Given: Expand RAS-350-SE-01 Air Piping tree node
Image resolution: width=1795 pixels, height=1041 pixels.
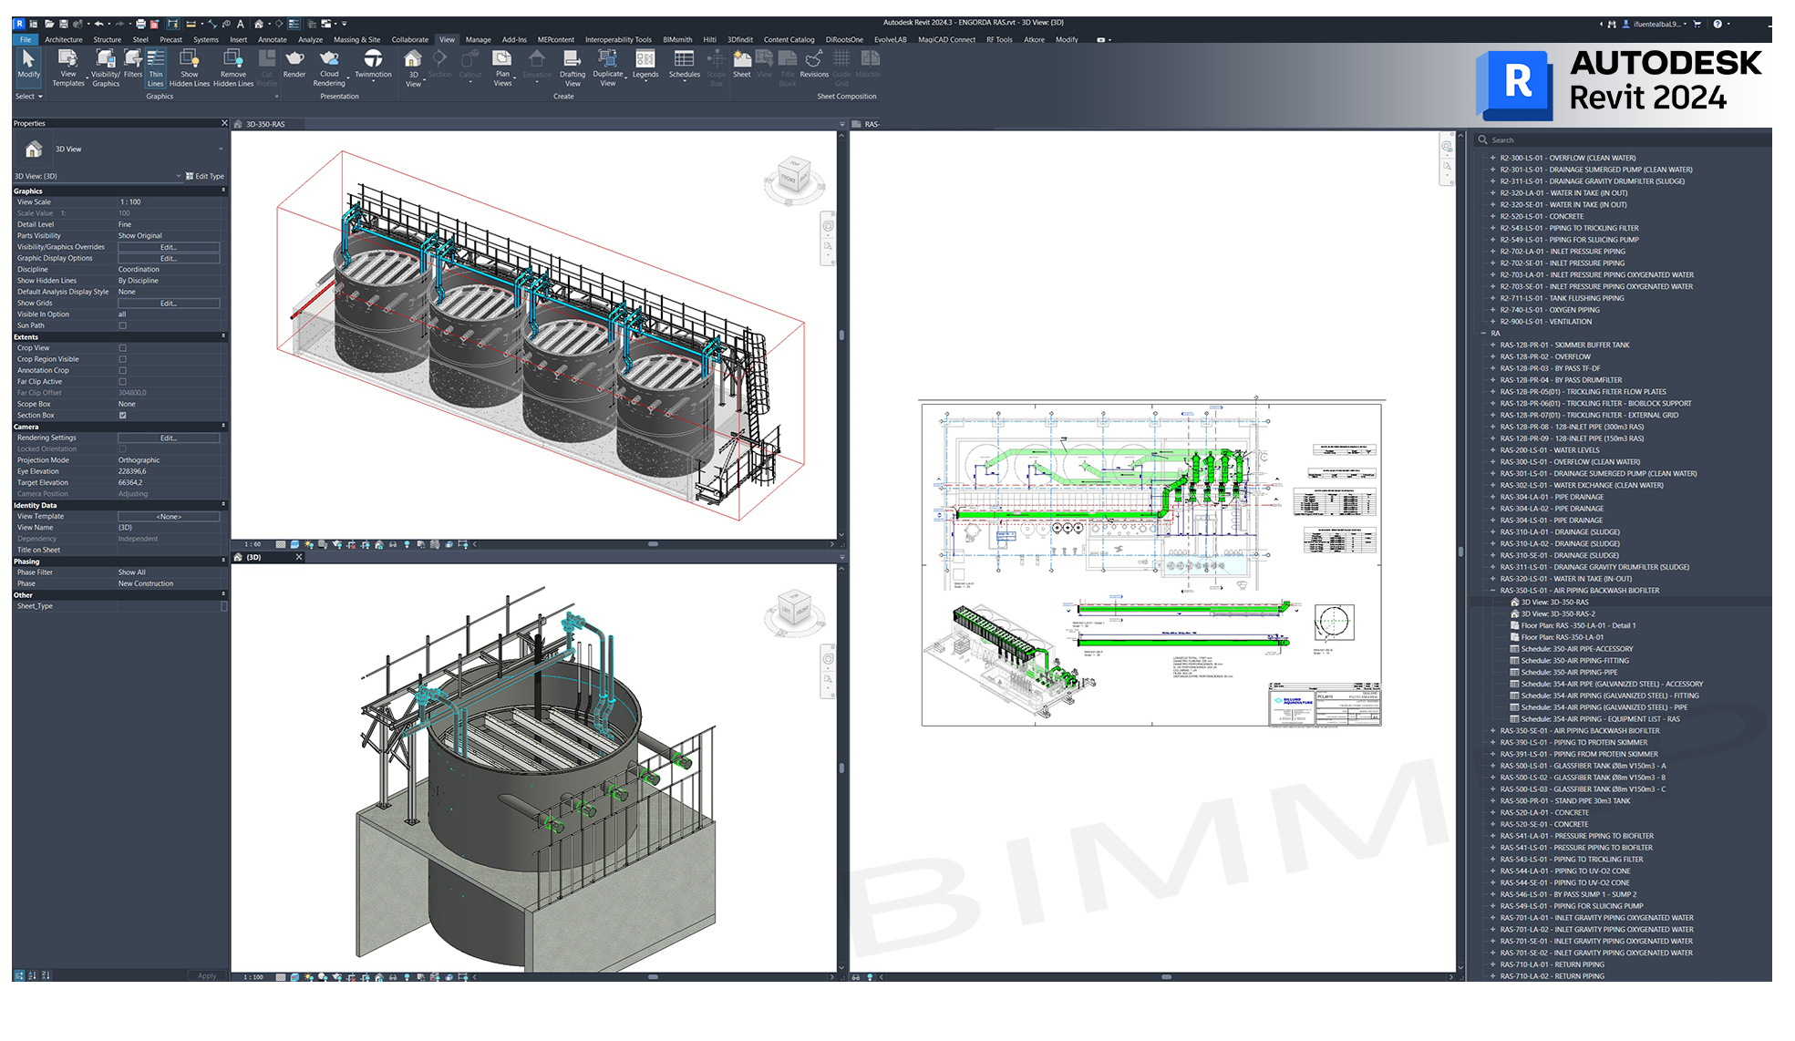Looking at the screenshot, I should click(1492, 731).
